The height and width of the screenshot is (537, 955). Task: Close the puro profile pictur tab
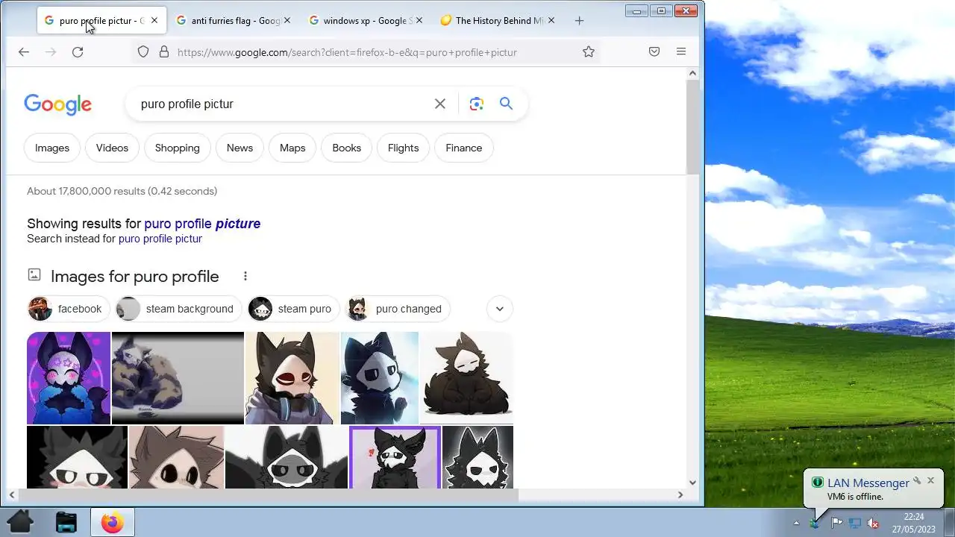154,21
